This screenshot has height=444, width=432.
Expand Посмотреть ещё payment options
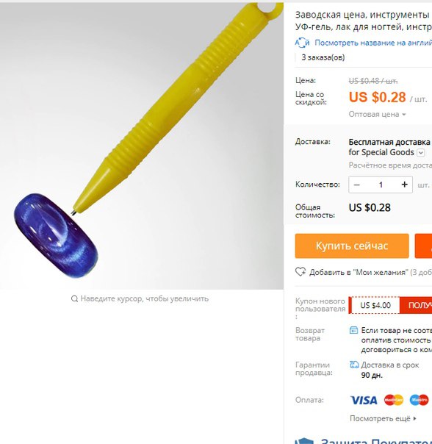383,418
